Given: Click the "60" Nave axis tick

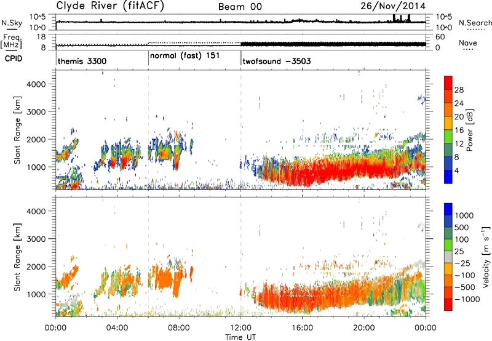Looking at the screenshot, I should pos(440,37).
